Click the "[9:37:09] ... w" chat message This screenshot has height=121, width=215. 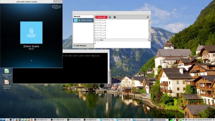100,26
